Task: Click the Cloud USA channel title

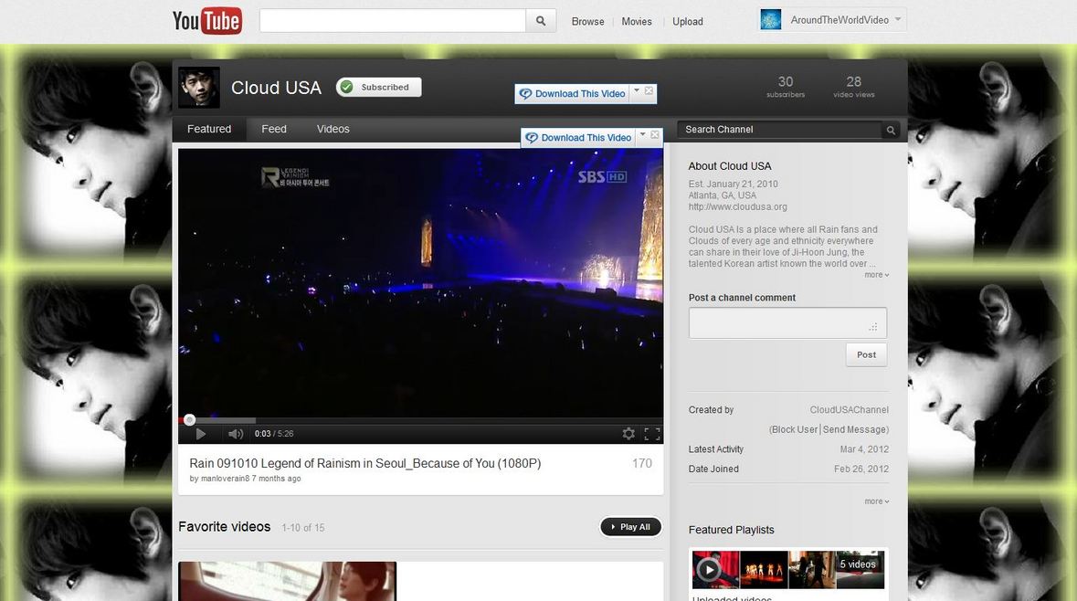Action: [276, 88]
